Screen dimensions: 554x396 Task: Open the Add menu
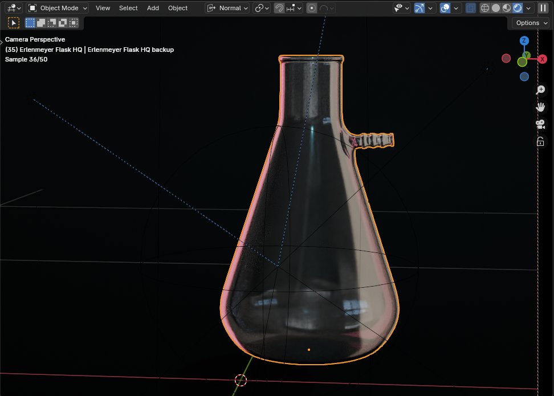152,8
